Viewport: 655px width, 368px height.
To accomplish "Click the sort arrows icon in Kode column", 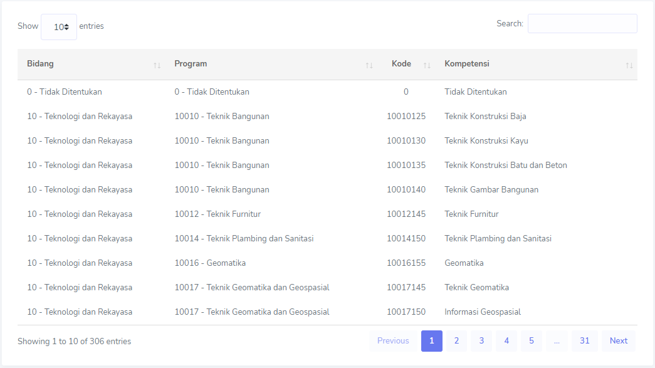I will pyautogui.click(x=427, y=65).
